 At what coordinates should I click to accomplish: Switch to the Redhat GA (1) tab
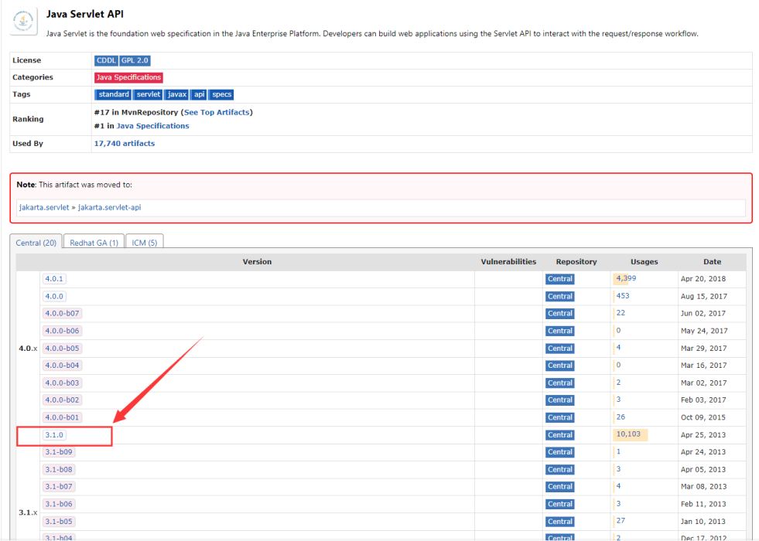[94, 243]
